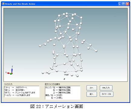Click inside the 足デバイスでの操作 text box
The image size is (132, 111).
coord(63,93)
